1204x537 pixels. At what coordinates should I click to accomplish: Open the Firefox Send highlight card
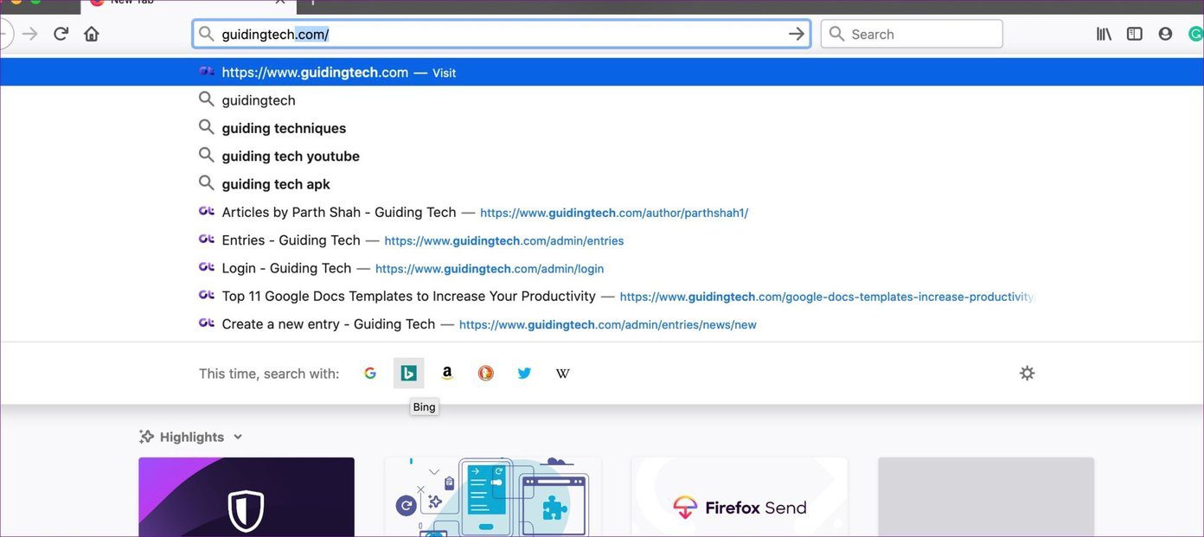pos(740,497)
